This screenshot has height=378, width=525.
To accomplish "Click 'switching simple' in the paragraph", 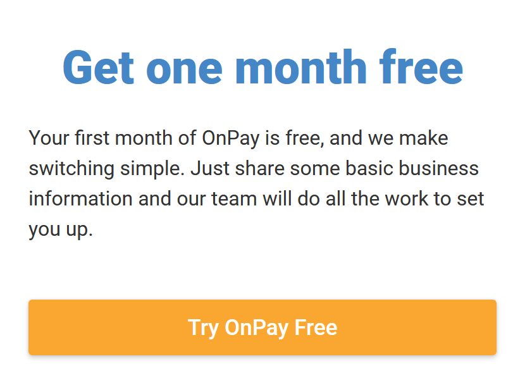I will [106, 169].
